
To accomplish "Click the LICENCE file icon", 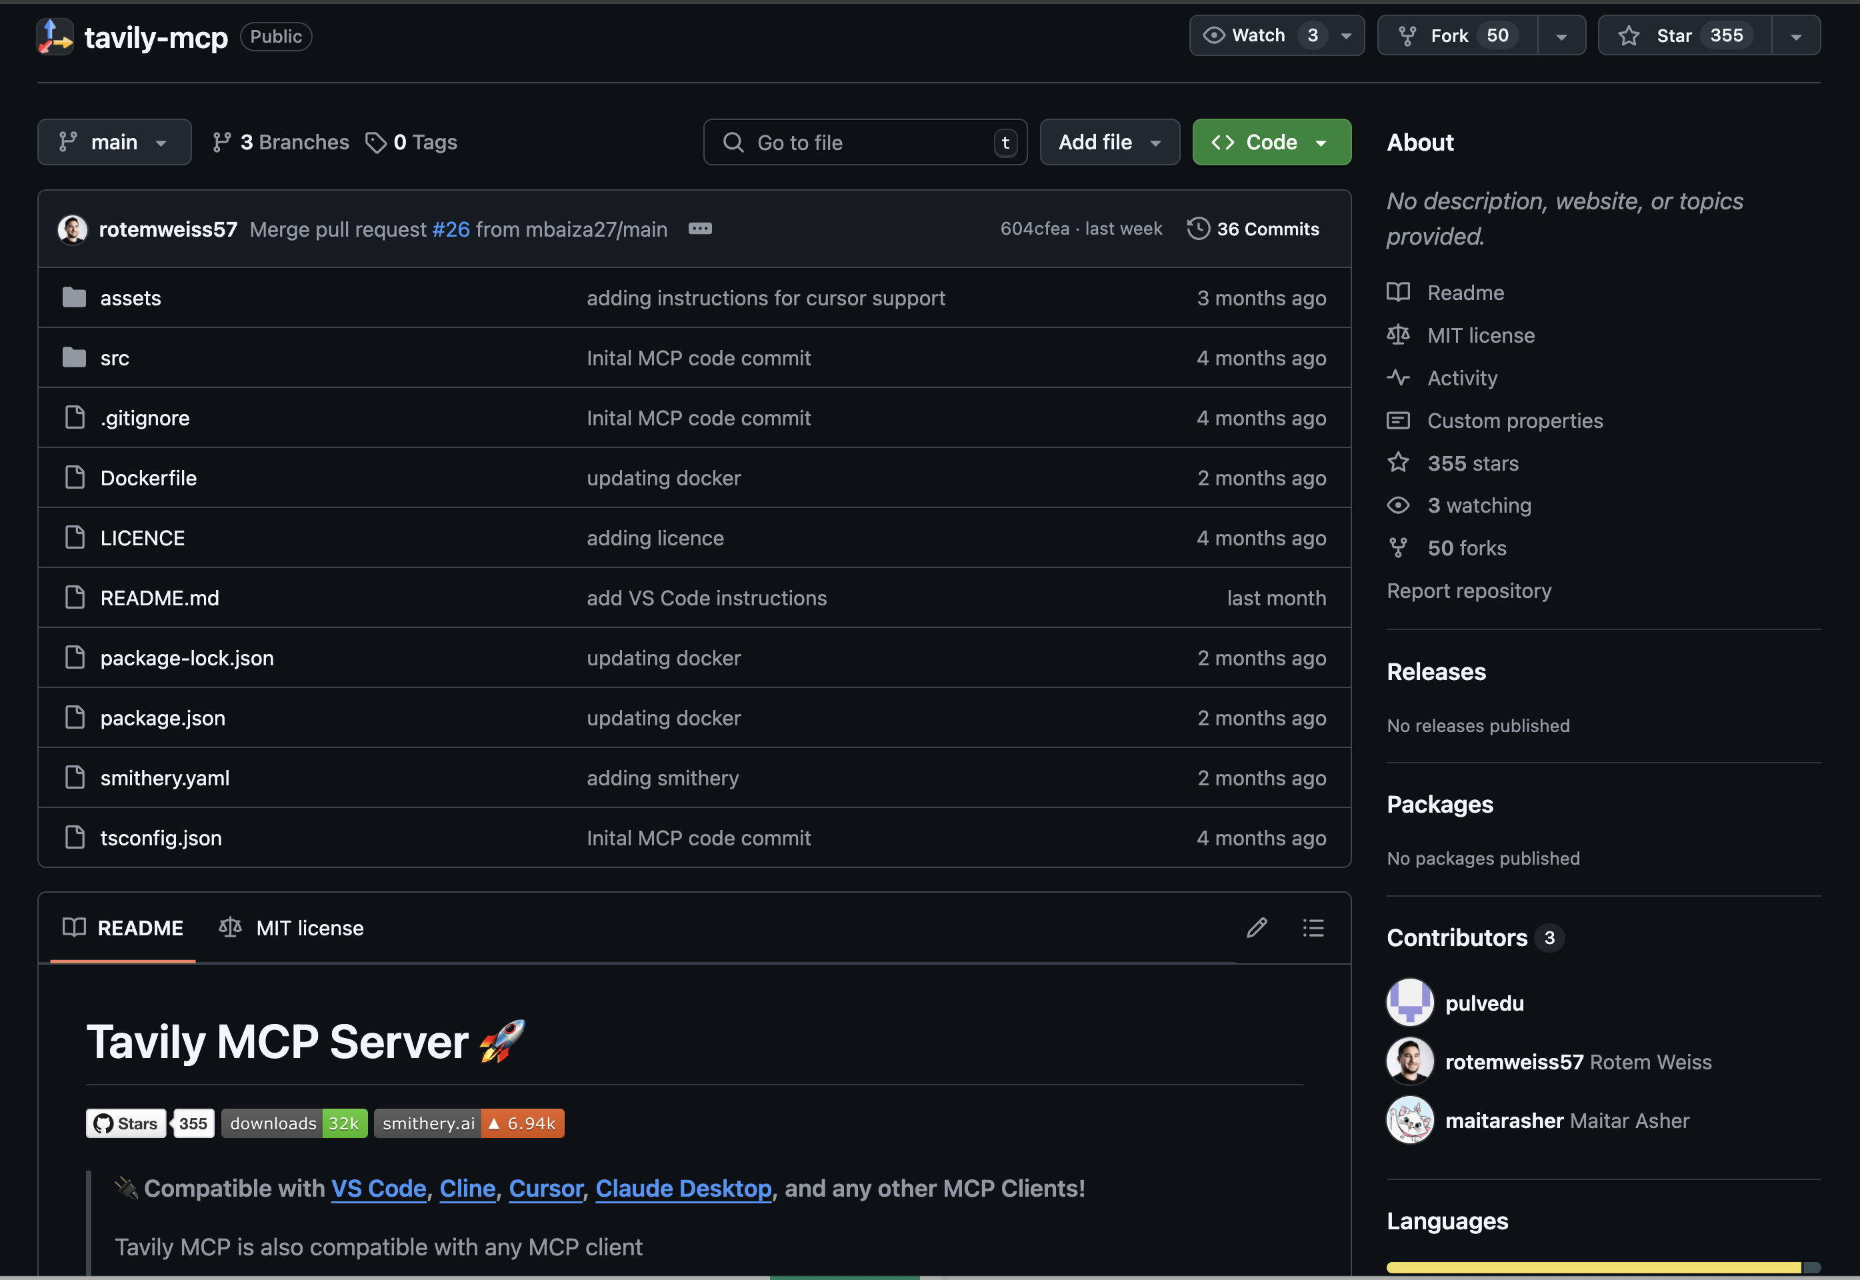I will coord(75,537).
